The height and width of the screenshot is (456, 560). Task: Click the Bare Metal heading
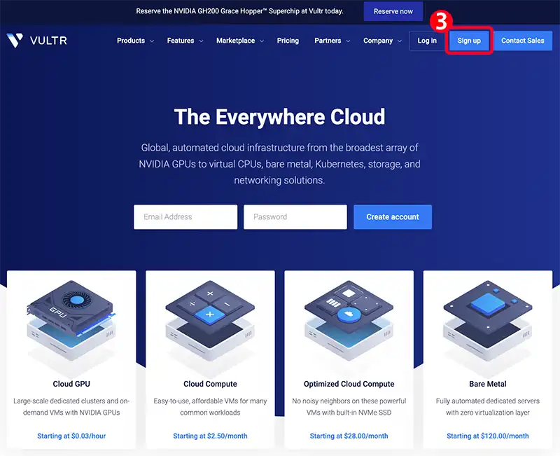[x=487, y=384]
